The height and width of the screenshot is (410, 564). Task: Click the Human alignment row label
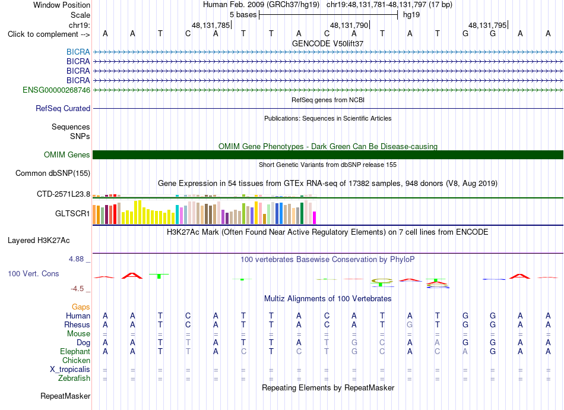(x=78, y=316)
